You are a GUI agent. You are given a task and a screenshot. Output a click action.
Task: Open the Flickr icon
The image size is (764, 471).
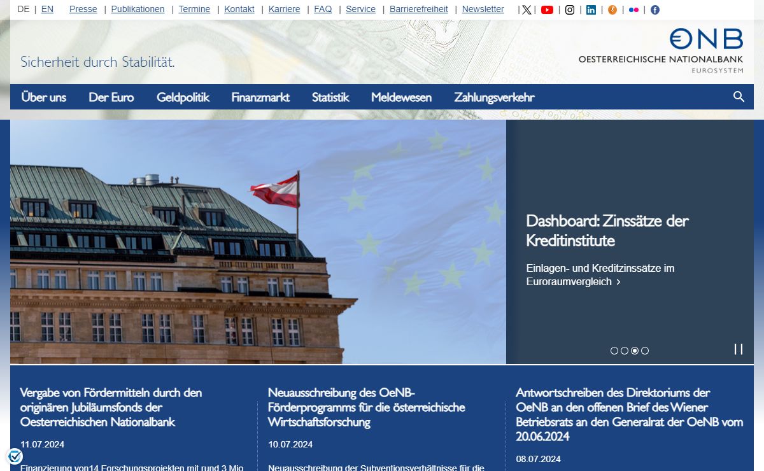(633, 10)
